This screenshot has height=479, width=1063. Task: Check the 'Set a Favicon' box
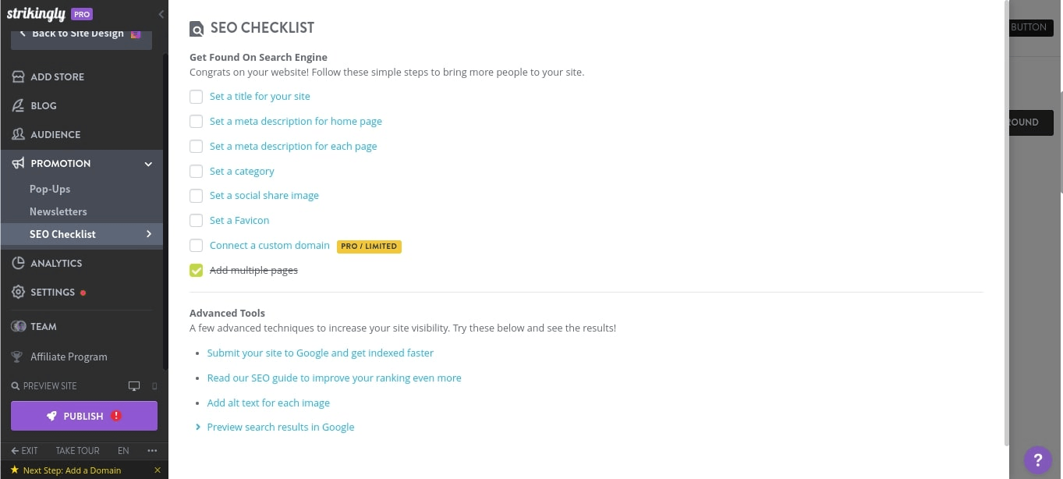tap(196, 220)
